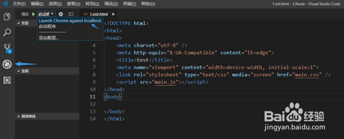Close the 1.init.html tab
Screen dimensions: 344x139
click(113, 14)
